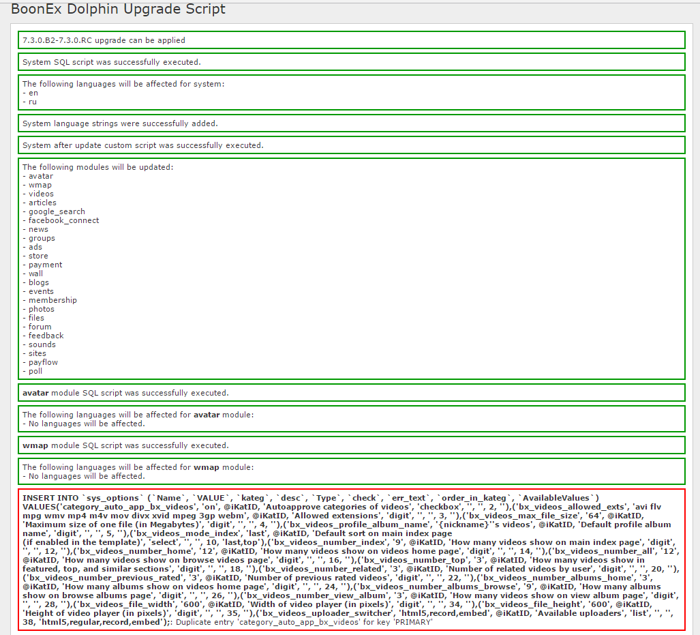Select '7.3.0.B2-7.3.0.RC upgrade can be applied' message
The image size is (700, 635).
coord(104,40)
